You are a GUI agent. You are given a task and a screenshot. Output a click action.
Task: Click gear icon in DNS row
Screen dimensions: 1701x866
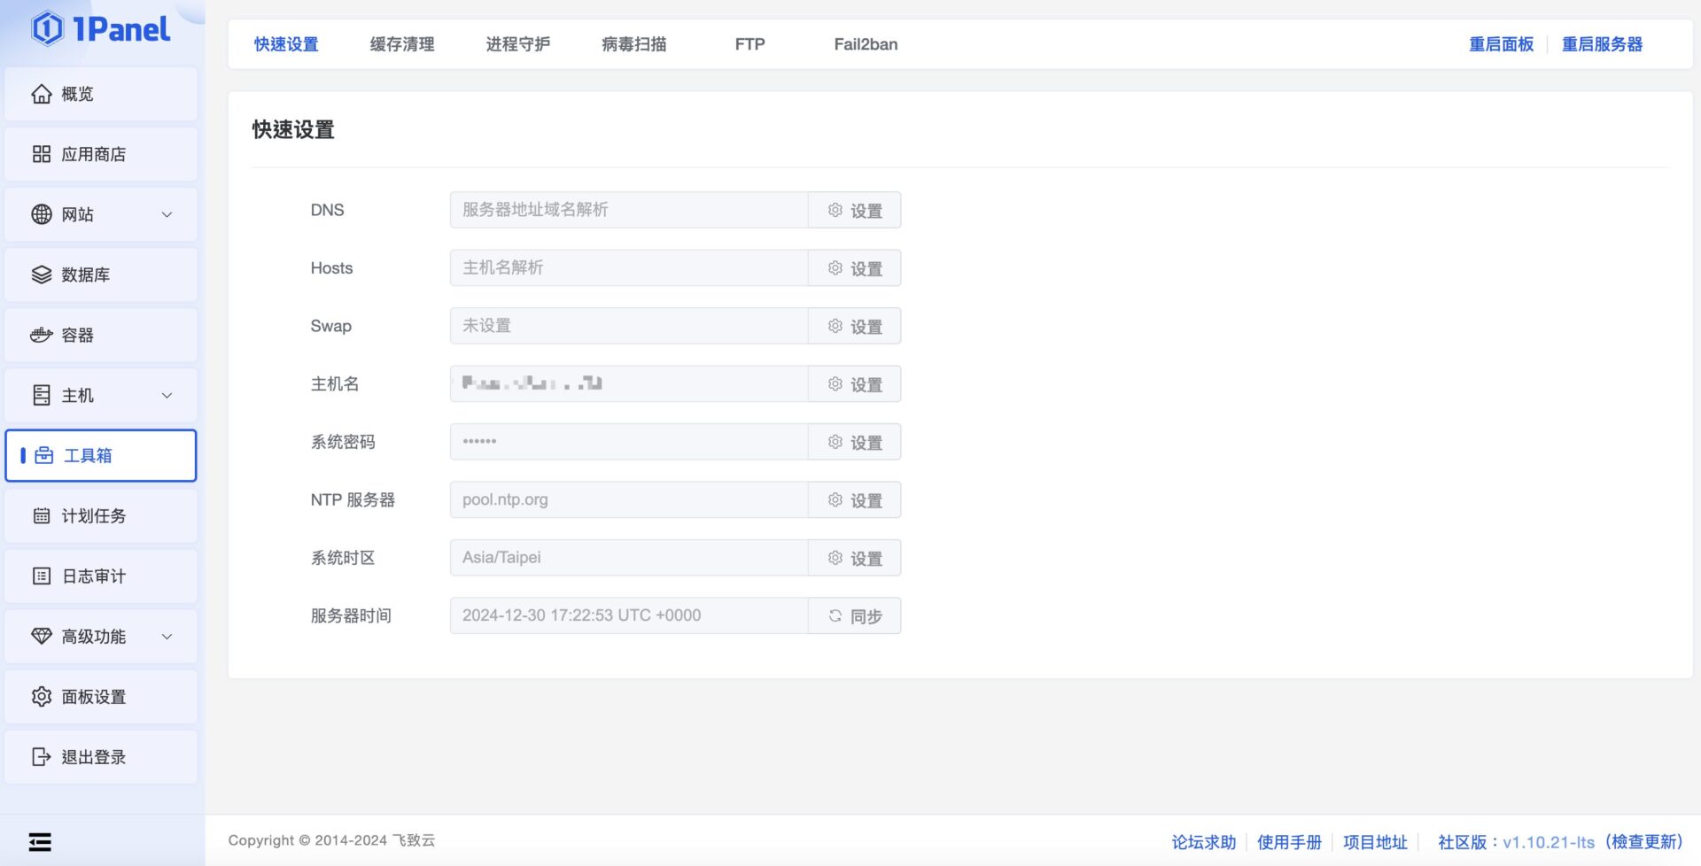[x=835, y=210]
